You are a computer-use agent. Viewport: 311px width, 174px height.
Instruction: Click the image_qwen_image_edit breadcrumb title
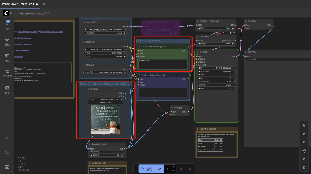33,13
